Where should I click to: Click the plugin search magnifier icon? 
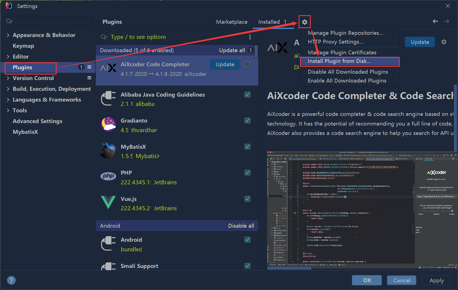pos(104,37)
